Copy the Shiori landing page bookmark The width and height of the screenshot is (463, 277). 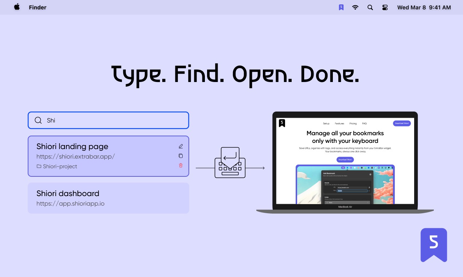click(181, 156)
